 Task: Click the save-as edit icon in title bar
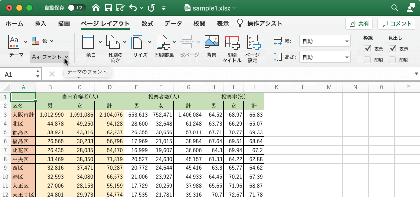pyautogui.click(x=120, y=8)
